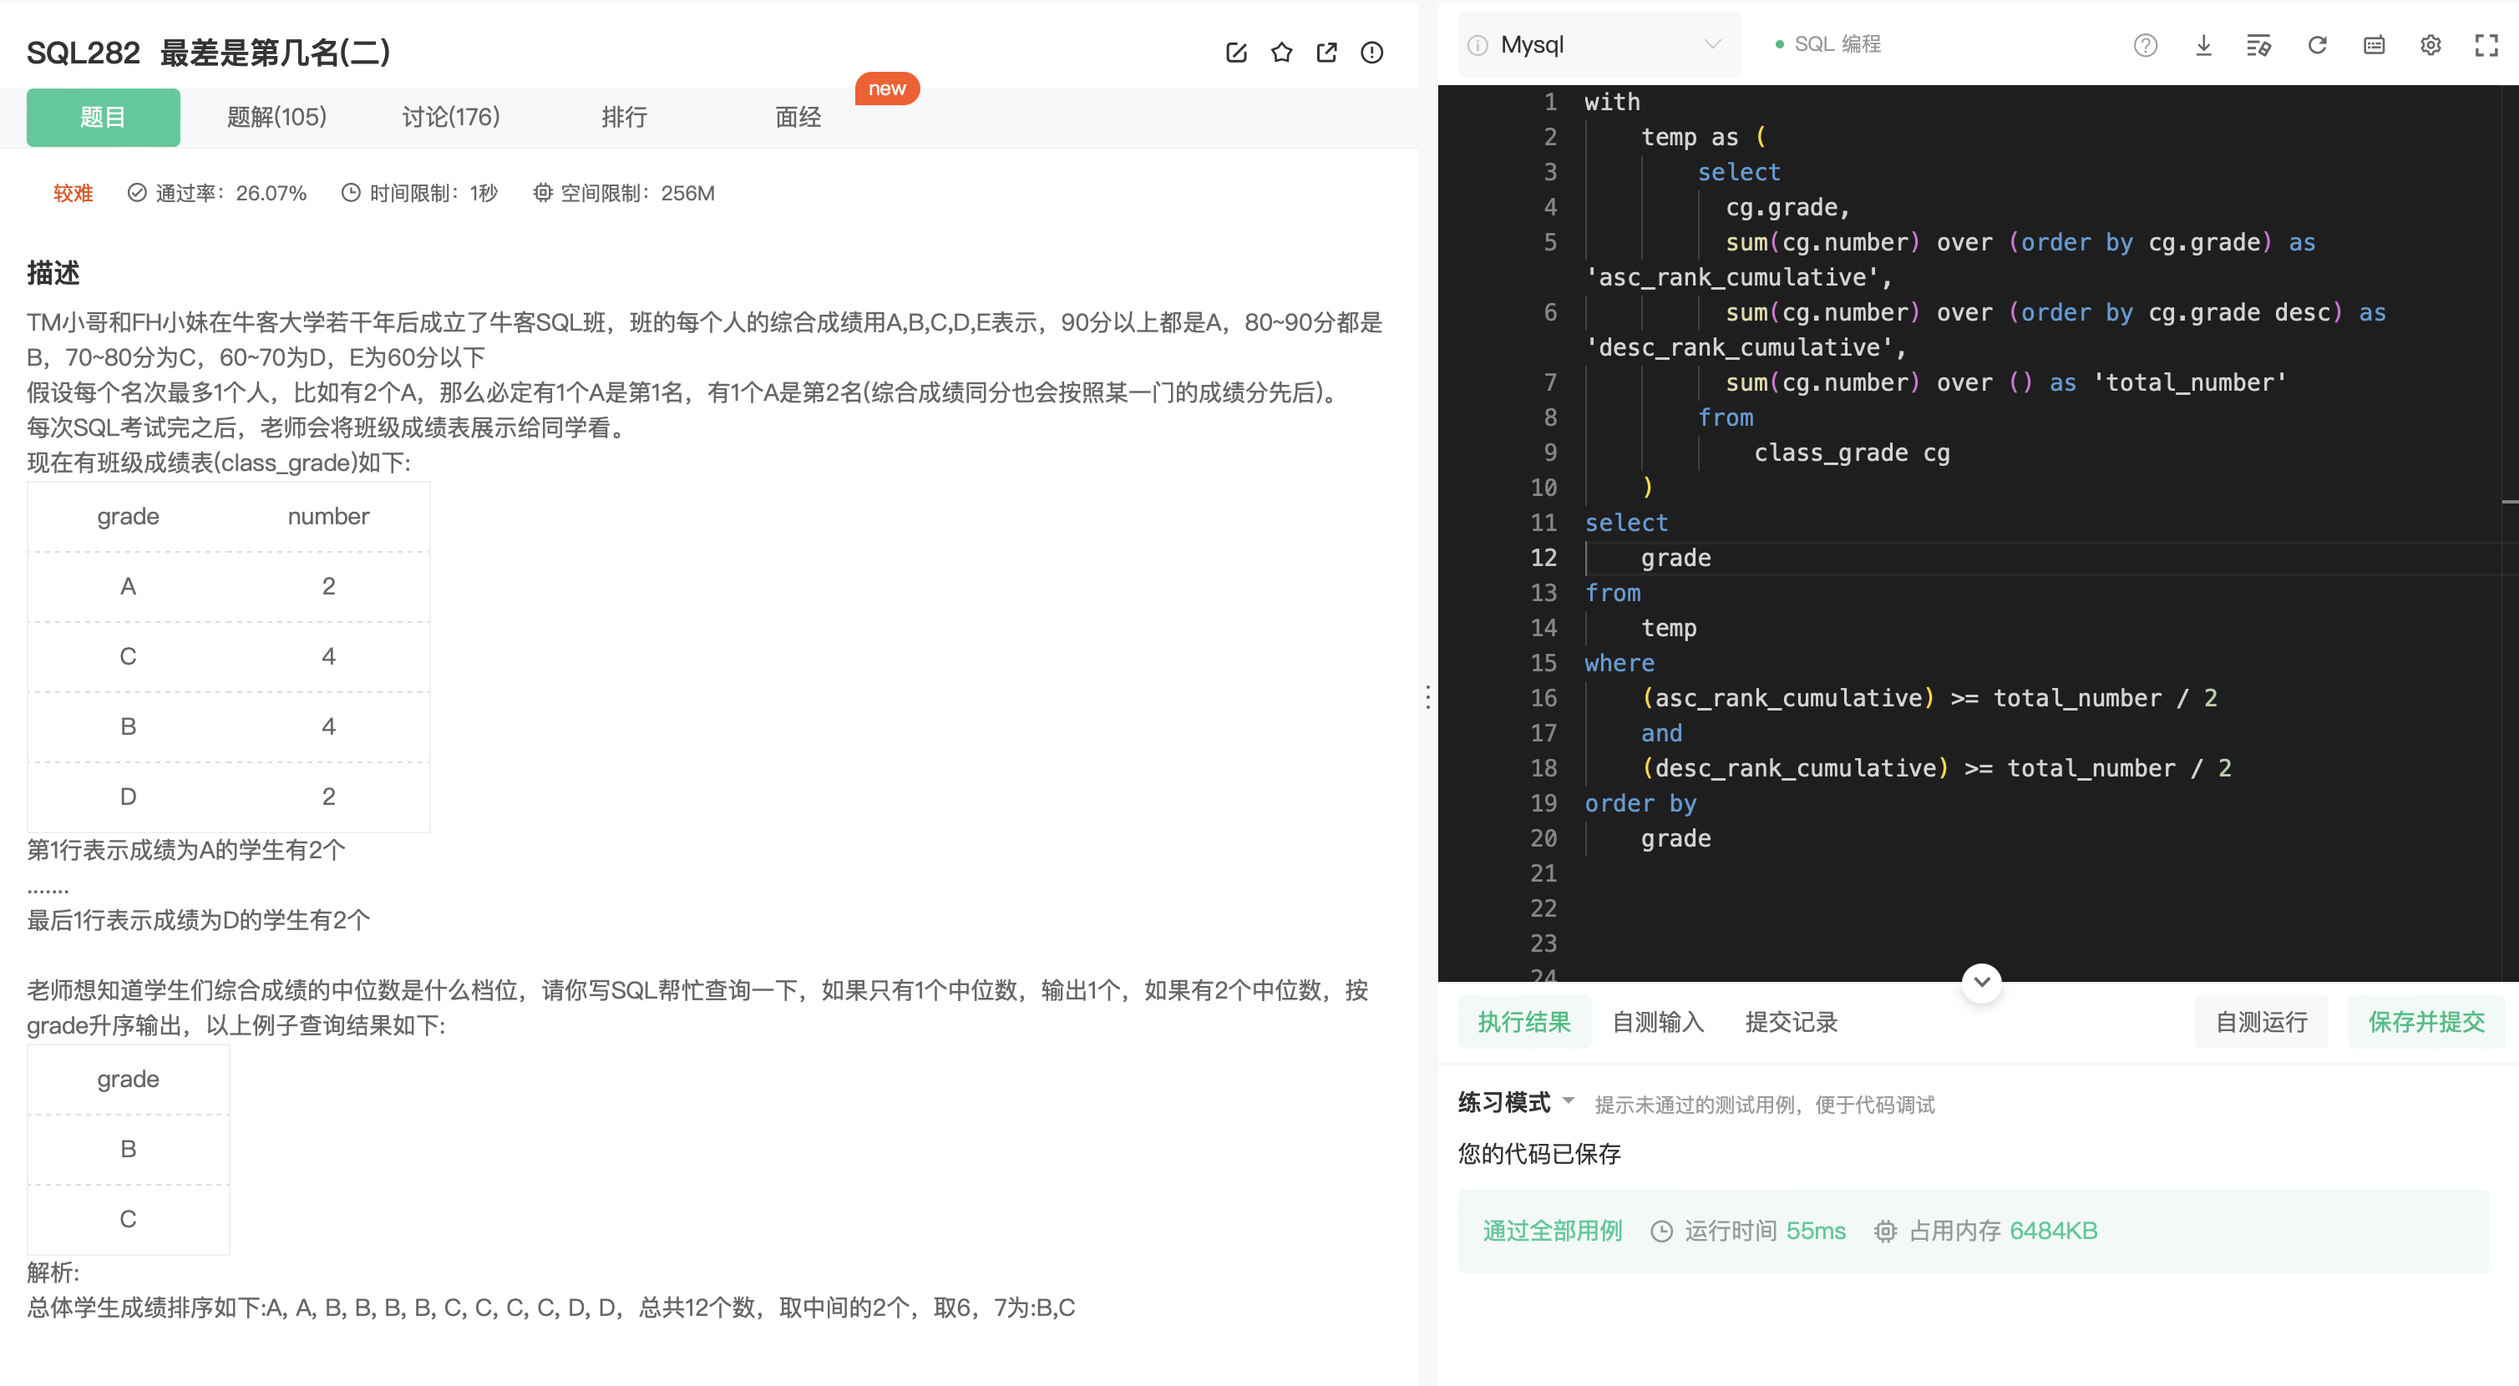
Task: Open the help question mark icon
Action: click(2145, 45)
